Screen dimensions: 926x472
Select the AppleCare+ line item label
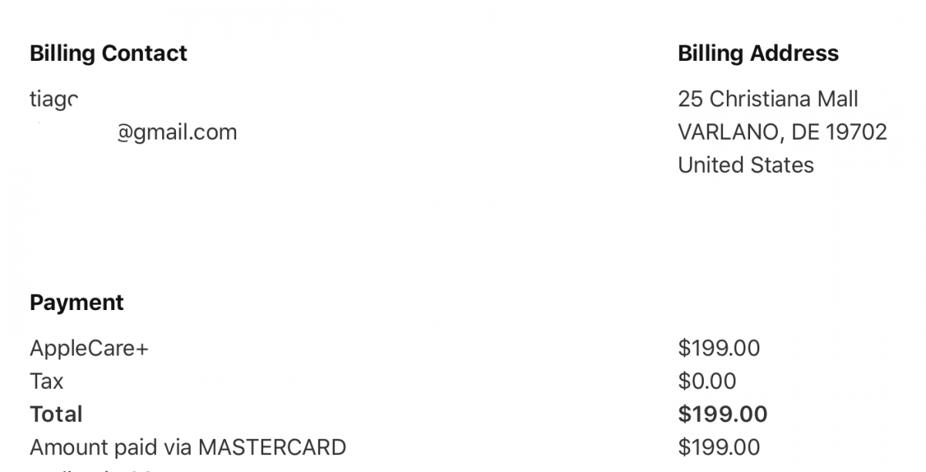[89, 349]
